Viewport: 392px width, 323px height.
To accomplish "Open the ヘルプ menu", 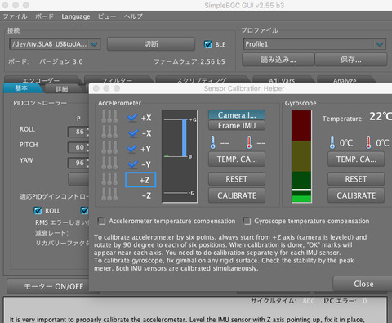I will tap(133, 16).
